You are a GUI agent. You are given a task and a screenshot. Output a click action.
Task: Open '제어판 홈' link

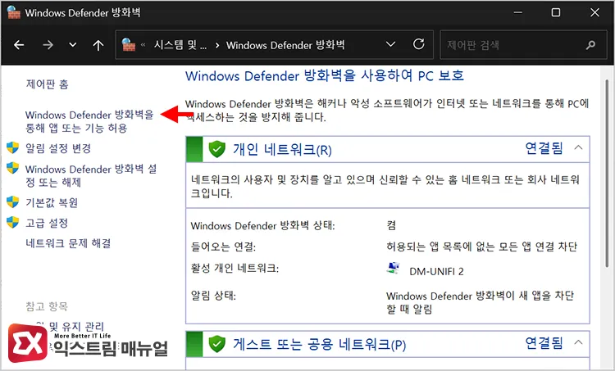pyautogui.click(x=47, y=84)
